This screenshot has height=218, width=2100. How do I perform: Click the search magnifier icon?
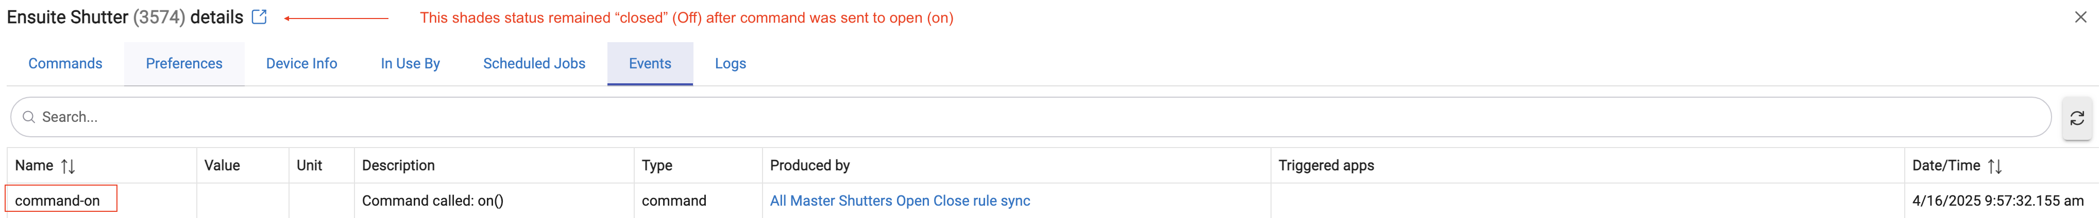(28, 117)
